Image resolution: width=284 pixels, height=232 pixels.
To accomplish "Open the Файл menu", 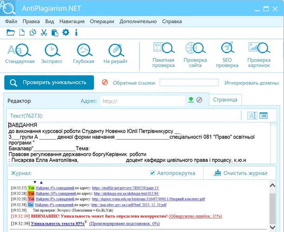I will pos(11,21).
